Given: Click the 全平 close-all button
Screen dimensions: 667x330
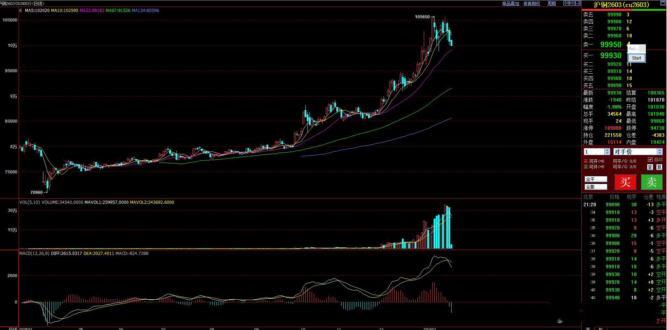Looking at the screenshot, I should tap(596, 179).
